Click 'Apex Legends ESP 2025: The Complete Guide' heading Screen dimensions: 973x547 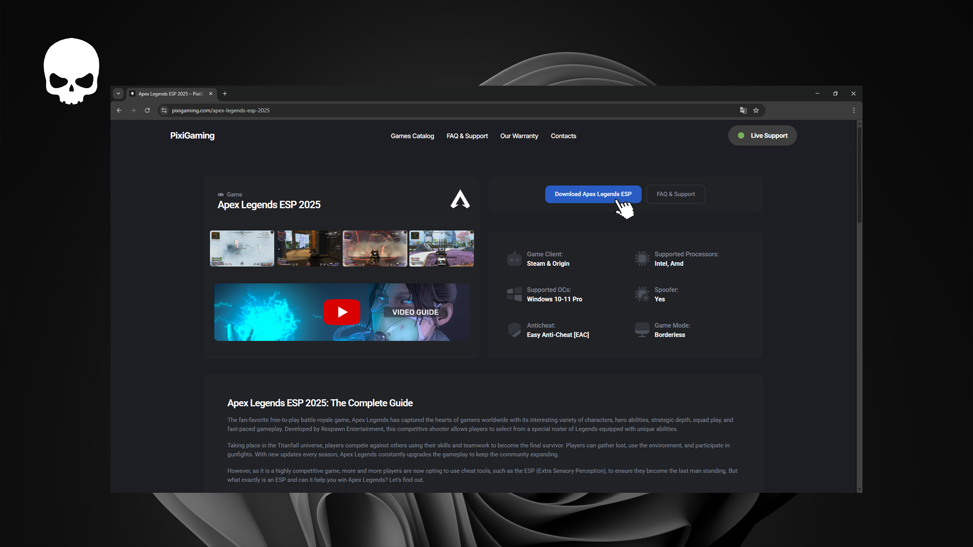tap(320, 403)
